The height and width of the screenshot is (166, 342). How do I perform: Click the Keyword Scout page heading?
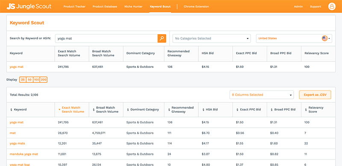click(x=27, y=23)
